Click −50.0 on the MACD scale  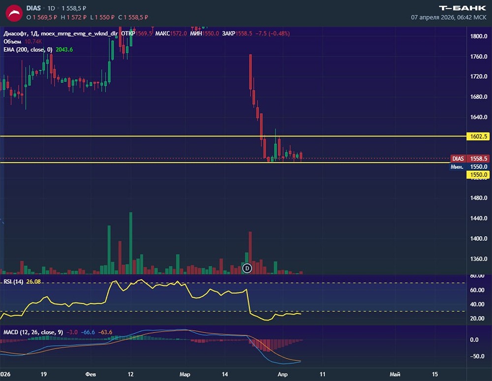tap(477, 356)
